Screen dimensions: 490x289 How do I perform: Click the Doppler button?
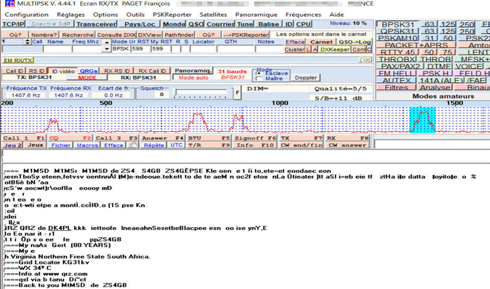click(x=305, y=77)
